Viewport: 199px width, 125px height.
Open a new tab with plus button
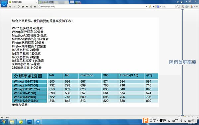[72, 2]
